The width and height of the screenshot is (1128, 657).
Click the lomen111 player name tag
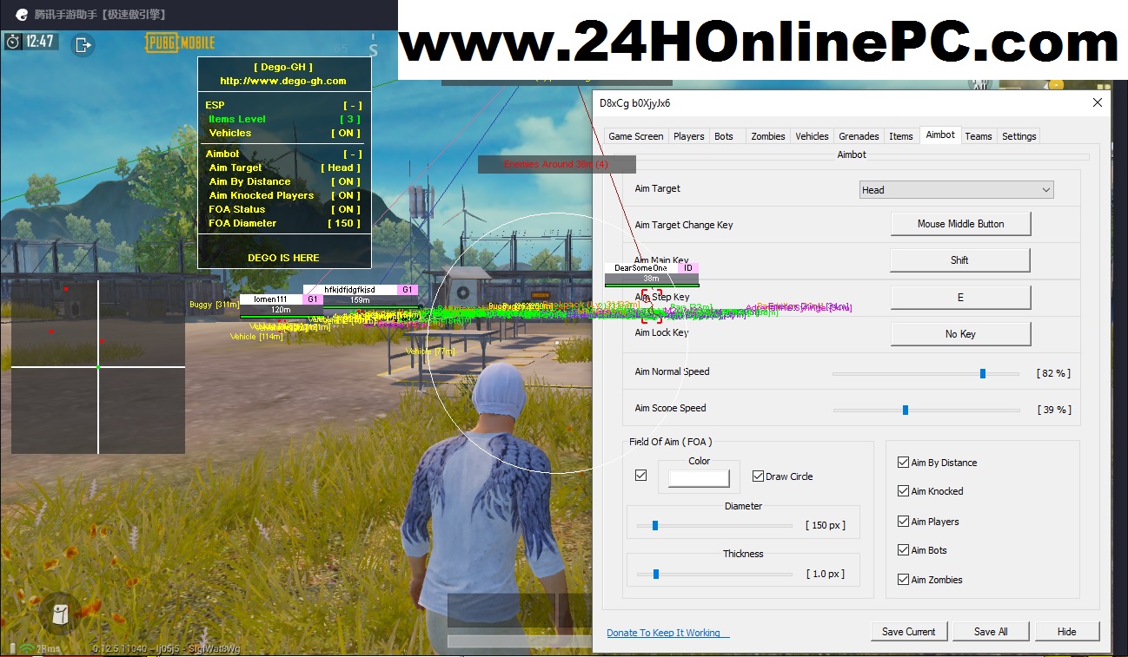(270, 299)
